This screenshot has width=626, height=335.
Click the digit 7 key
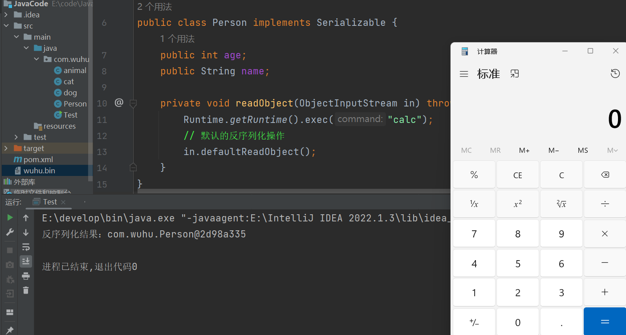[x=474, y=233]
